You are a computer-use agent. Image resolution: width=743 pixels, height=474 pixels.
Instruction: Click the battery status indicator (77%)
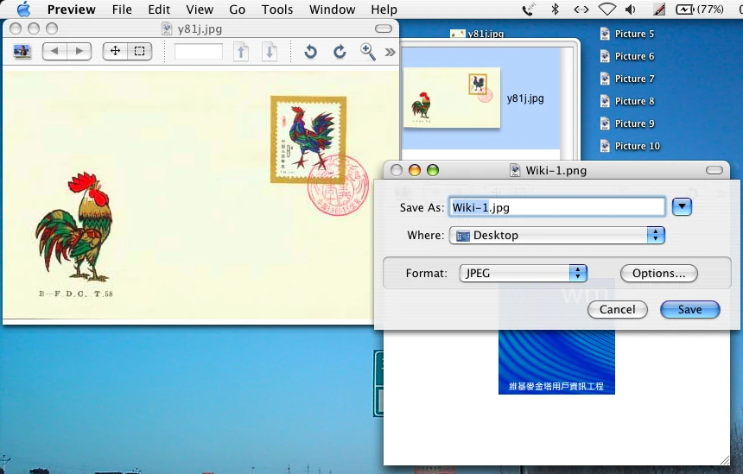pos(700,9)
